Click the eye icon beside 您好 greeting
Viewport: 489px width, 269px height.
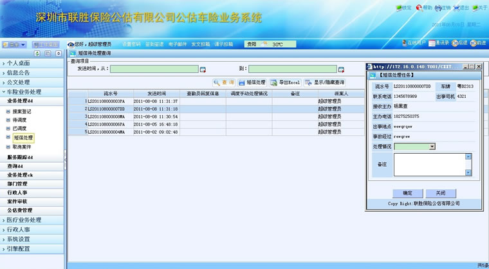tap(71, 44)
